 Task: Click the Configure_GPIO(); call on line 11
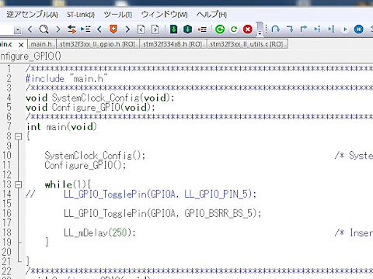pyautogui.click(x=85, y=165)
